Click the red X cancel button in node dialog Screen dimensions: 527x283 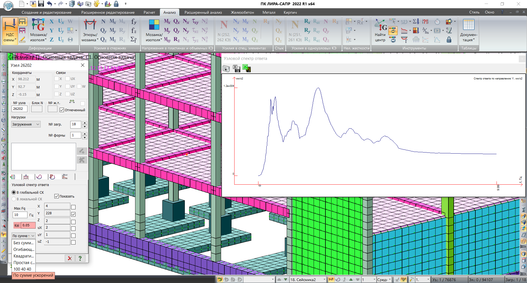click(70, 258)
